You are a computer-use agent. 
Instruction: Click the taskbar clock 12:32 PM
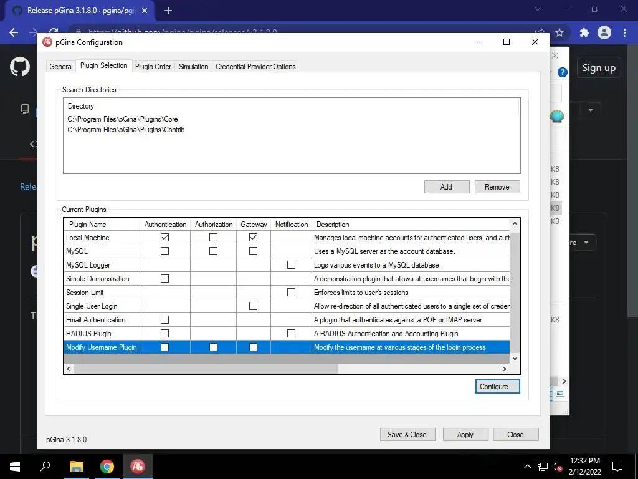coord(584,461)
